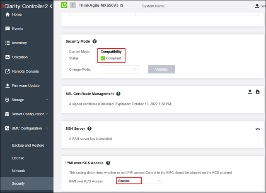Viewport: 266px width, 193px height.
Task: Click the SSL Certificate Management heading
Action: click(90, 94)
